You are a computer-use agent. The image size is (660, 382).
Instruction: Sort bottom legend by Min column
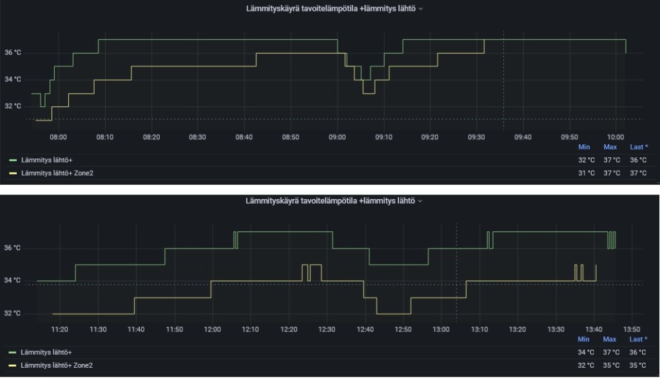(x=583, y=339)
